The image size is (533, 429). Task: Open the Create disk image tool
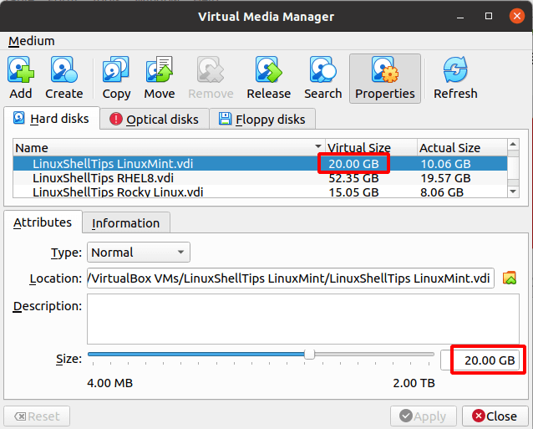63,78
